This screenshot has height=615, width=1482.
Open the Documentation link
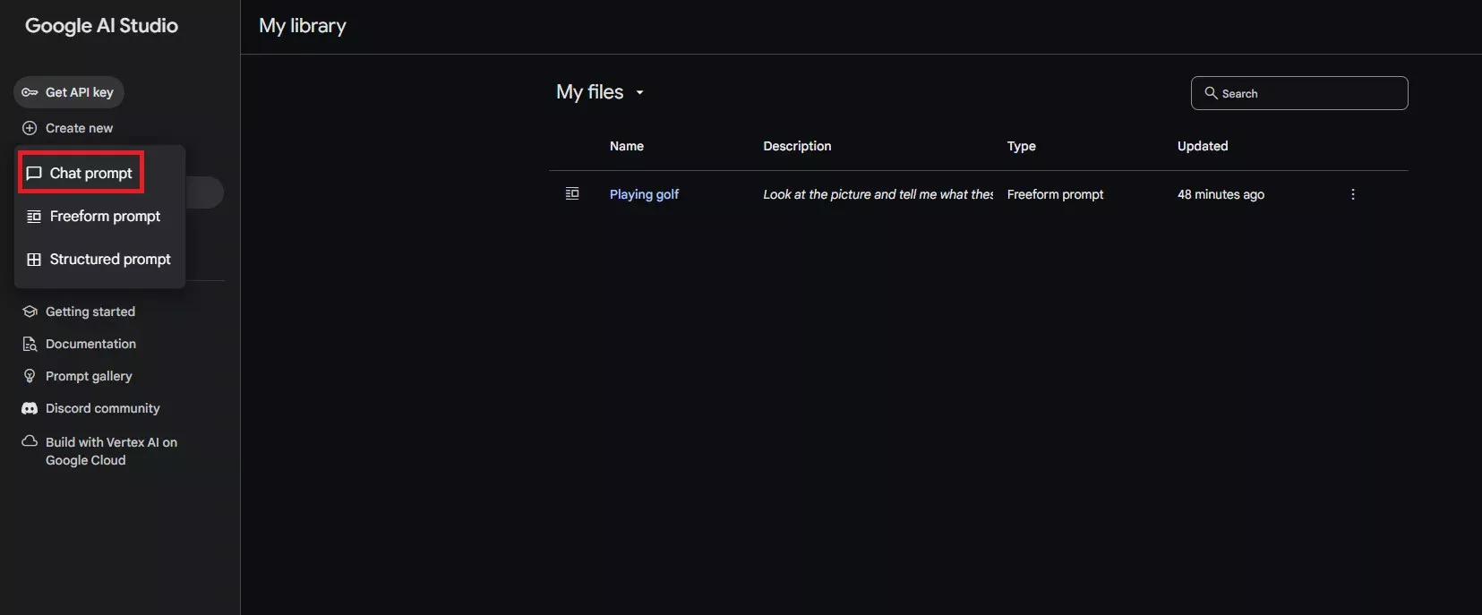(90, 344)
